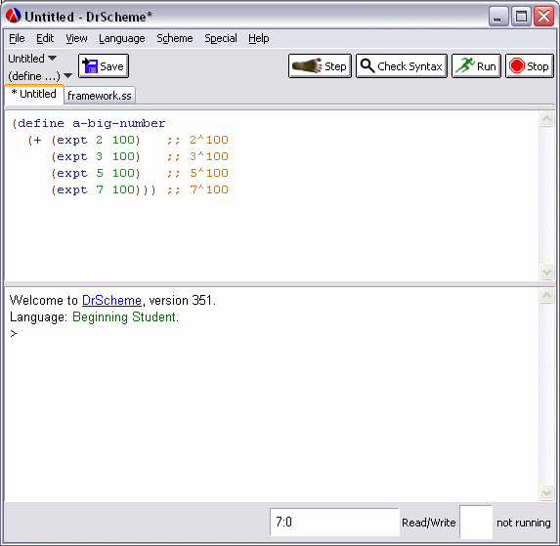The width and height of the screenshot is (560, 546).
Task: Expand the (define ...) definitions dropdown
Action: click(40, 75)
